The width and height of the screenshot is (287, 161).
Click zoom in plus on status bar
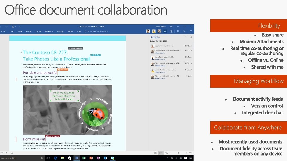pyautogui.click(x=186, y=153)
